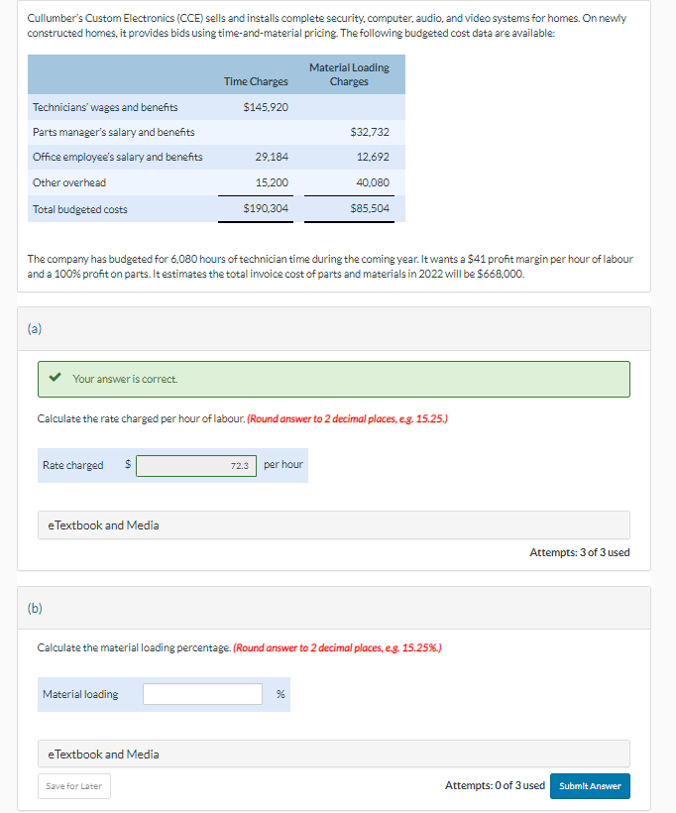
Task: Click the 15,200 other overhead time charge
Action: [272, 182]
